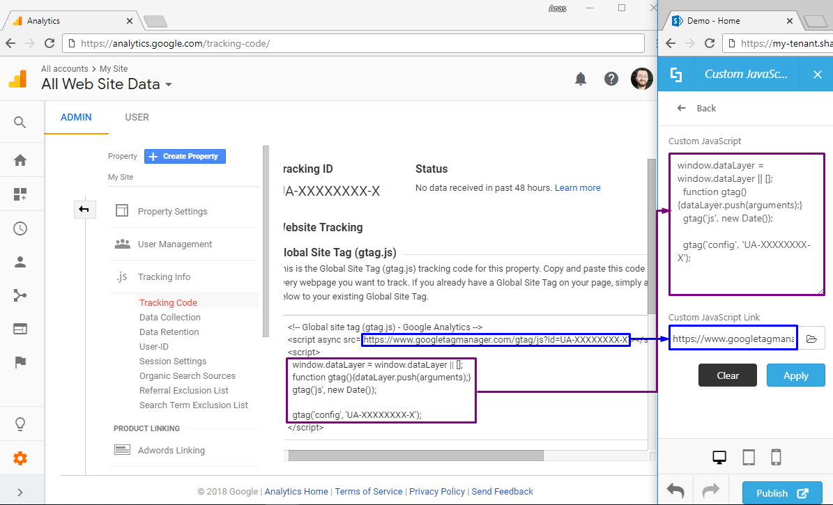Open Behavior icon in Analytics sidebar

[20, 329]
